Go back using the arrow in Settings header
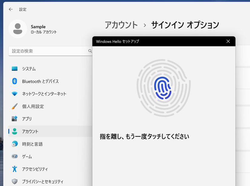 [11, 9]
